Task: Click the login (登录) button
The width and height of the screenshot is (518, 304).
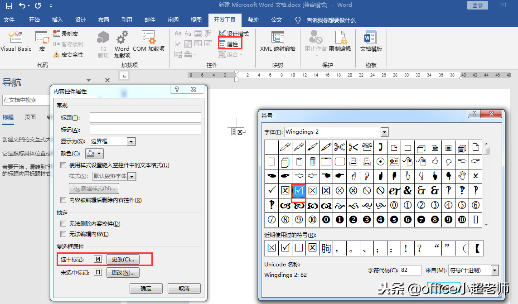Action: pyautogui.click(x=478, y=5)
